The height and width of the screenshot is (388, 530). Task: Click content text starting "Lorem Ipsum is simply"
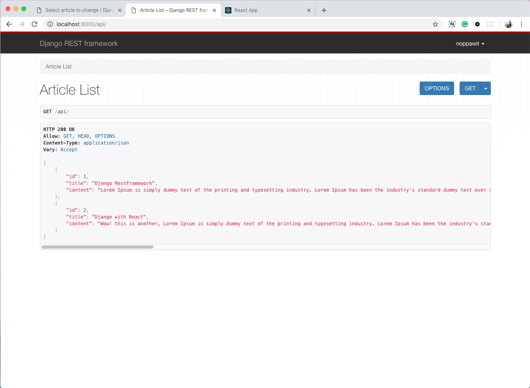point(294,190)
